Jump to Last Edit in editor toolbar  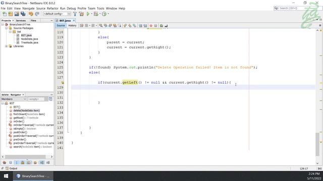[x=82, y=26]
